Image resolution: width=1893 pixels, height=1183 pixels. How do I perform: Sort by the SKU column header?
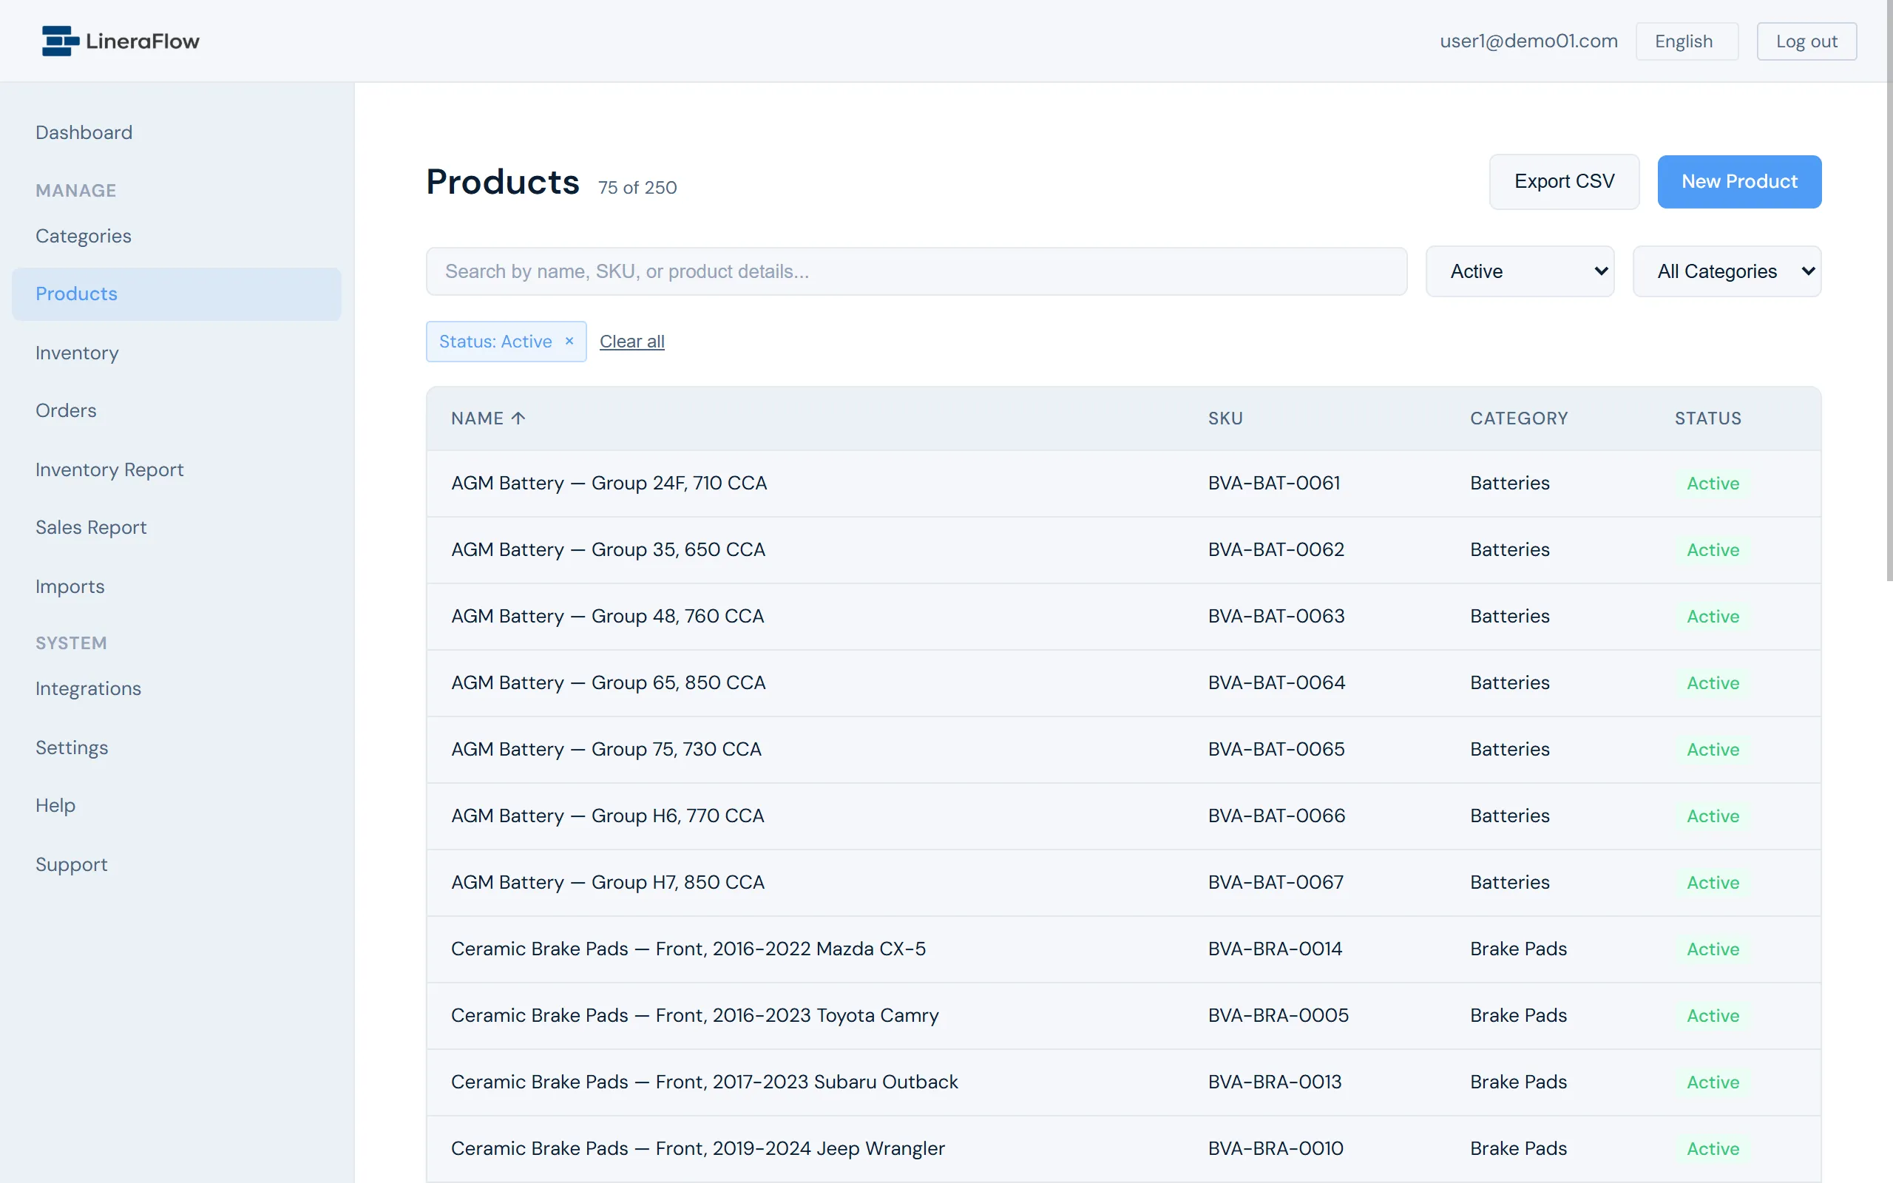point(1225,418)
